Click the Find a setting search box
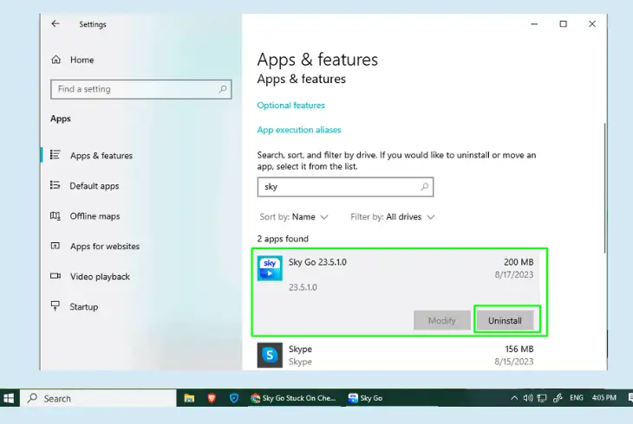Image resolution: width=633 pixels, height=424 pixels. pyautogui.click(x=140, y=89)
